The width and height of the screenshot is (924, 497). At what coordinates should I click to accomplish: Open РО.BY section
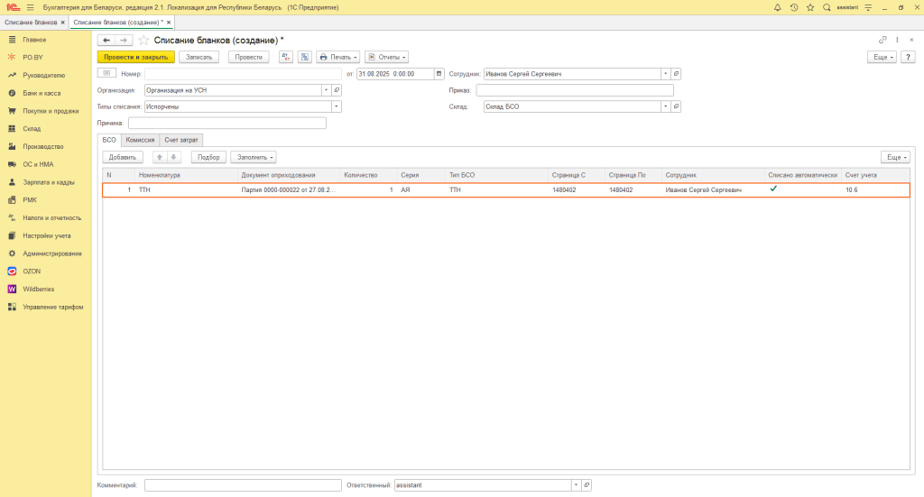[33, 58]
